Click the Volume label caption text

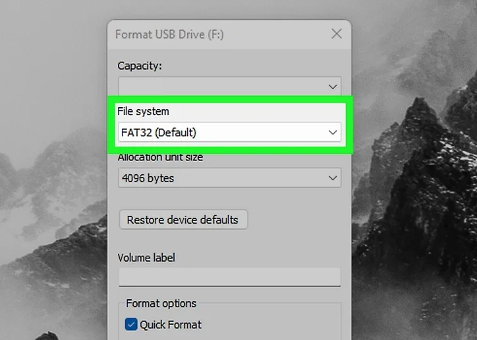[x=146, y=258]
